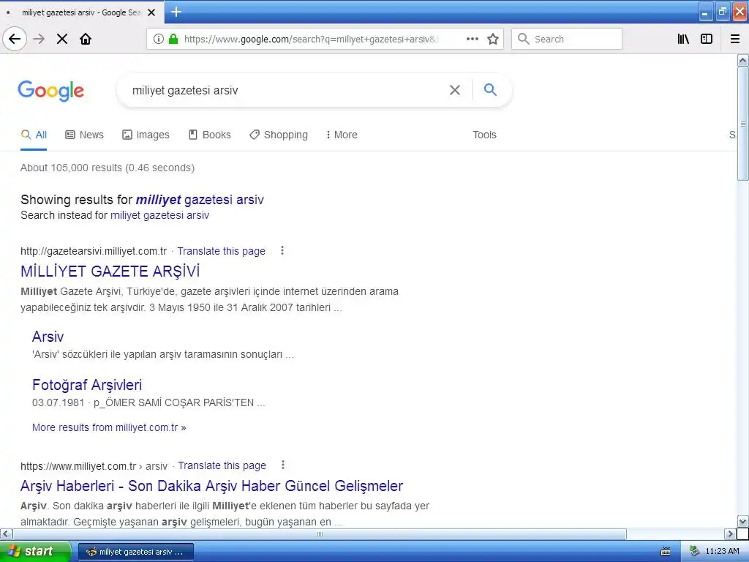
Task: Show site information icon in address bar
Action: coord(159,39)
